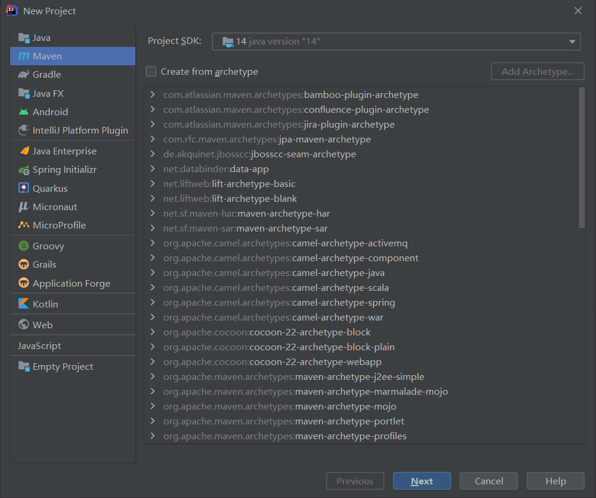Select maven-archetype-profiles row
Image resolution: width=596 pixels, height=498 pixels.
362,436
